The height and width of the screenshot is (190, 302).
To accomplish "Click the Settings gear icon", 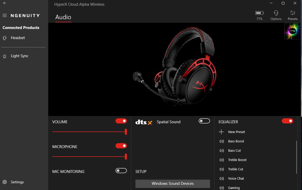I will point(5,182).
